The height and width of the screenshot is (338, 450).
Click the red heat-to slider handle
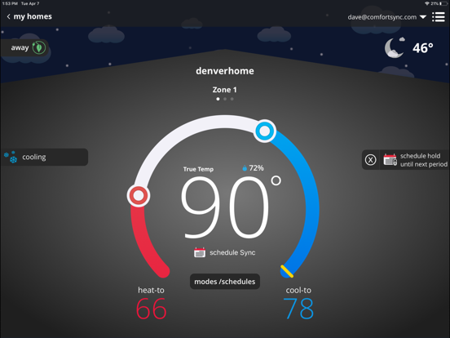click(x=139, y=196)
